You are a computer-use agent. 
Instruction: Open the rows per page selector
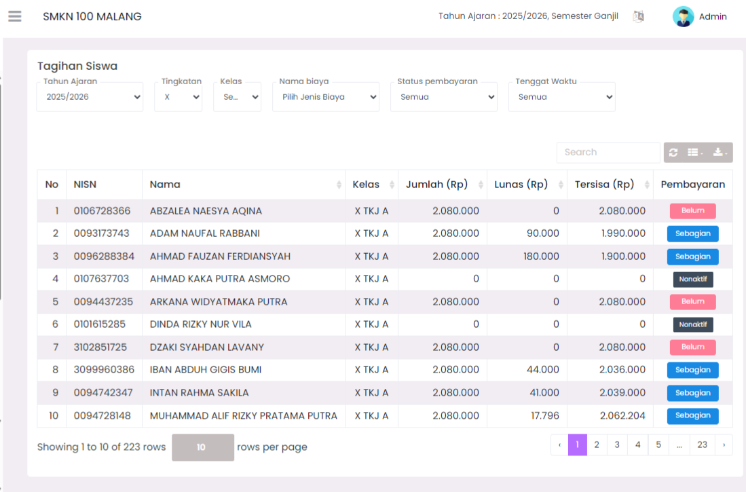tap(202, 447)
